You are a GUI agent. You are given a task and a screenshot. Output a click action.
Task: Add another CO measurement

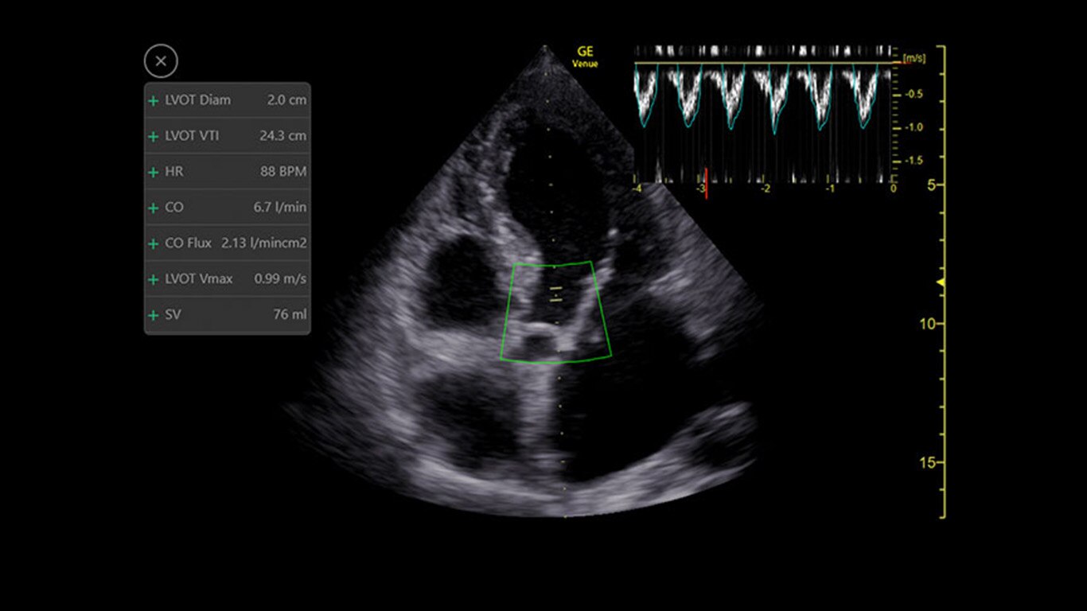(x=152, y=207)
